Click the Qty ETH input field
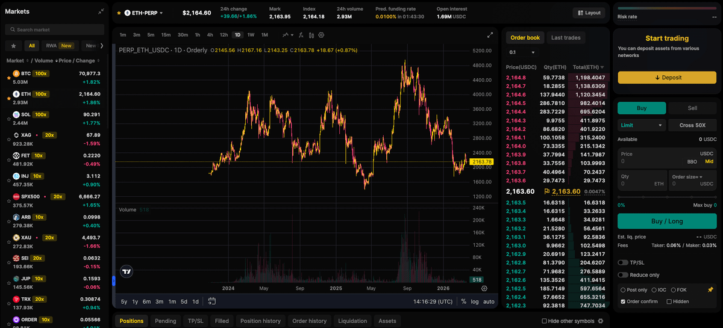 pyautogui.click(x=642, y=180)
